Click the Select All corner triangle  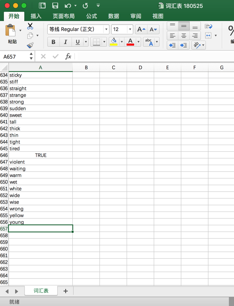coord(4,68)
